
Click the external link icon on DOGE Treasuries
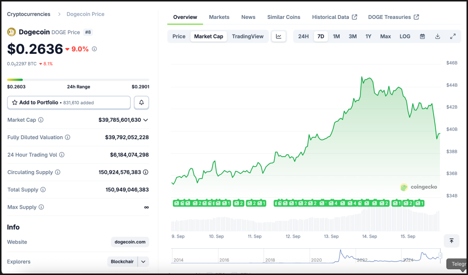[x=416, y=17]
